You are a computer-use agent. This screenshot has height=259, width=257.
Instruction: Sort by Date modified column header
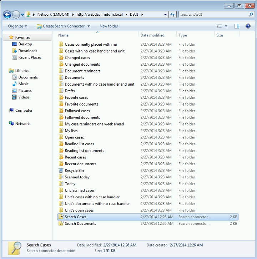[152, 35]
